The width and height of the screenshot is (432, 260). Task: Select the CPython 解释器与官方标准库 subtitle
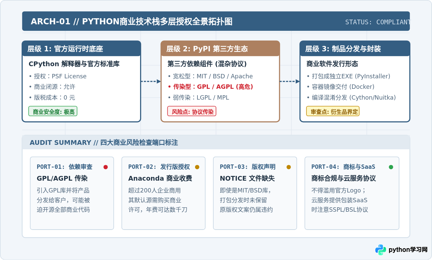[74, 64]
